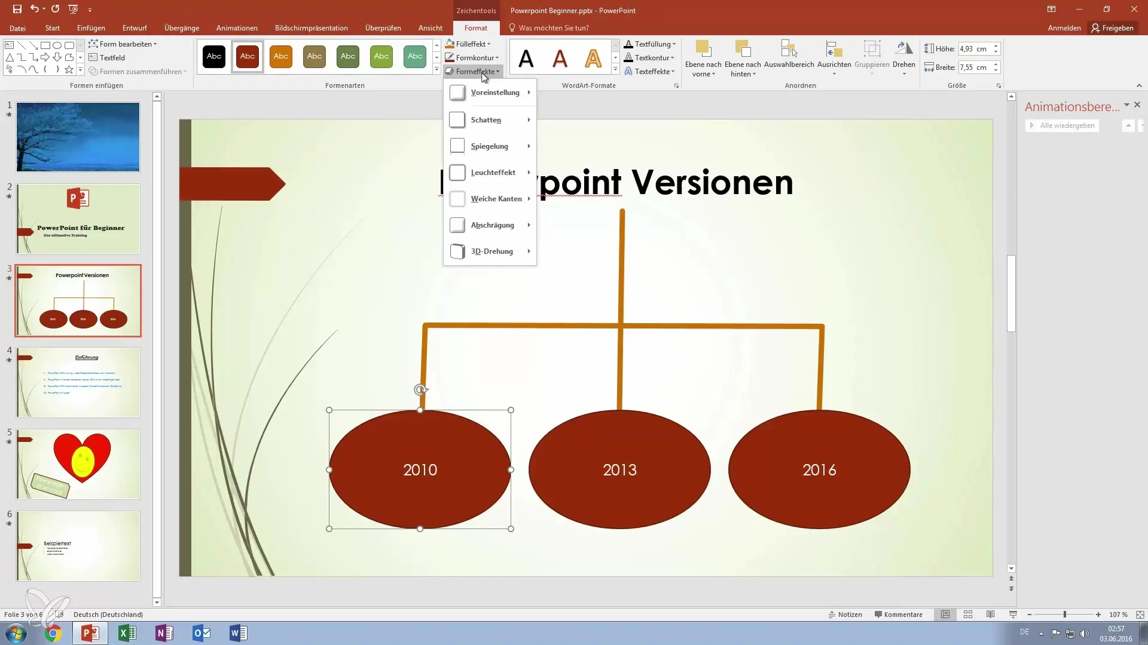1148x645 pixels.
Task: Click Alle wiedergeben in animation pane
Action: click(1062, 125)
